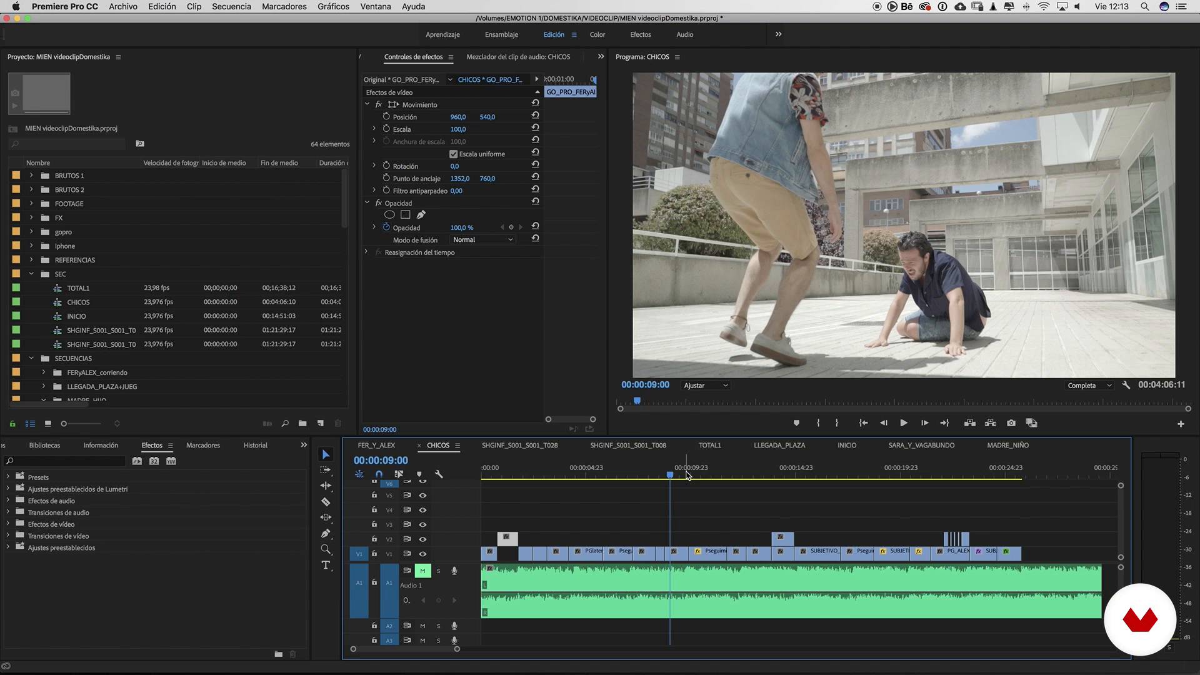Toggle Posición animation stopwatch
This screenshot has height=675, width=1200.
pyautogui.click(x=386, y=117)
